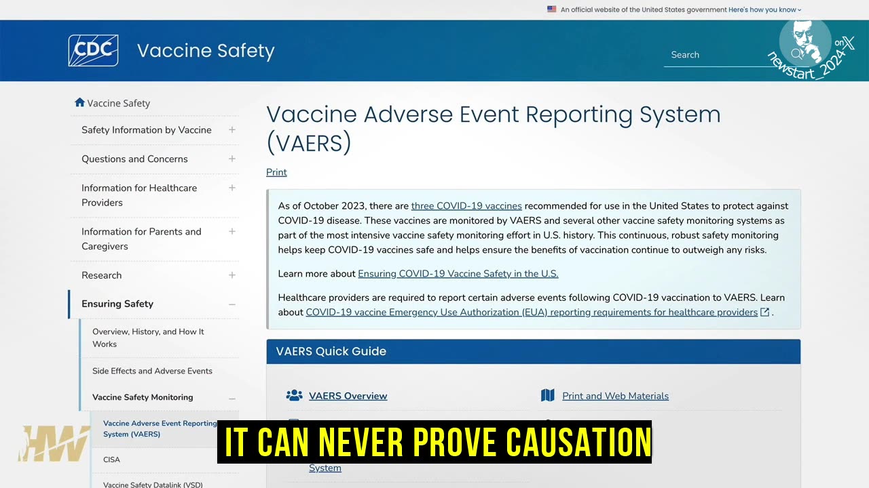Click the CDC logo
The image size is (869, 488).
(x=93, y=51)
